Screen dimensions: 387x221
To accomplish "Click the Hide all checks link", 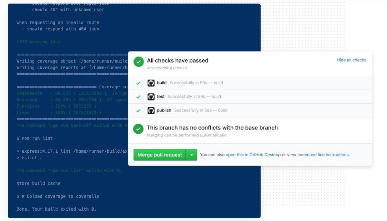I will point(351,60).
